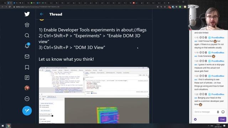The image size is (228, 128).
Task: Switch to the second Twitter tab
Action: click(16, 3)
